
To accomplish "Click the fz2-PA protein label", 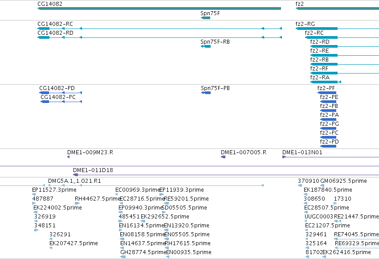I will pyautogui.click(x=330, y=115).
